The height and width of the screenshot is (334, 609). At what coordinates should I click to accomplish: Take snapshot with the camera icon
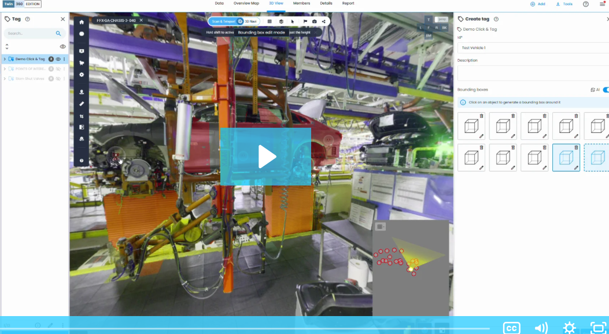(314, 21)
